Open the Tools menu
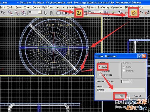The width and height of the screenshot is (150, 112). click(x=10, y=7)
